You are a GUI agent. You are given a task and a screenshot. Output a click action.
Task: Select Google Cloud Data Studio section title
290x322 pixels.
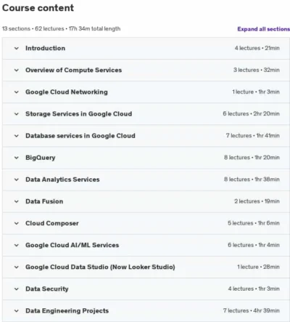tap(100, 267)
